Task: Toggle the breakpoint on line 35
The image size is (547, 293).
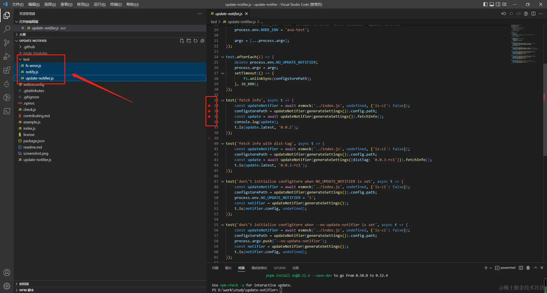Action: [209, 117]
